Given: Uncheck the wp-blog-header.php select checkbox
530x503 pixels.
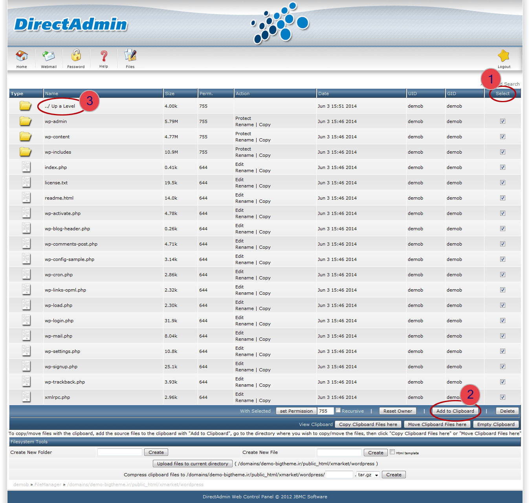Looking at the screenshot, I should pos(502,229).
